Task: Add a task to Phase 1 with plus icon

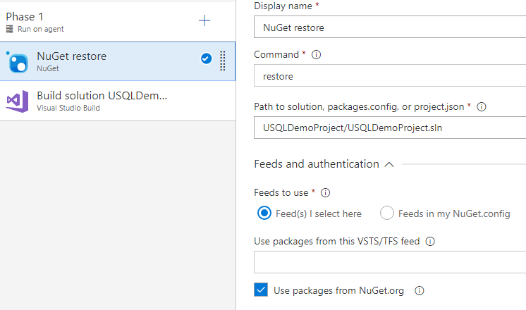Action: [x=204, y=20]
